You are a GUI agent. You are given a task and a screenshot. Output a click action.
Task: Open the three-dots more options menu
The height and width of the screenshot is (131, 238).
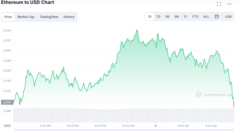[229, 4]
